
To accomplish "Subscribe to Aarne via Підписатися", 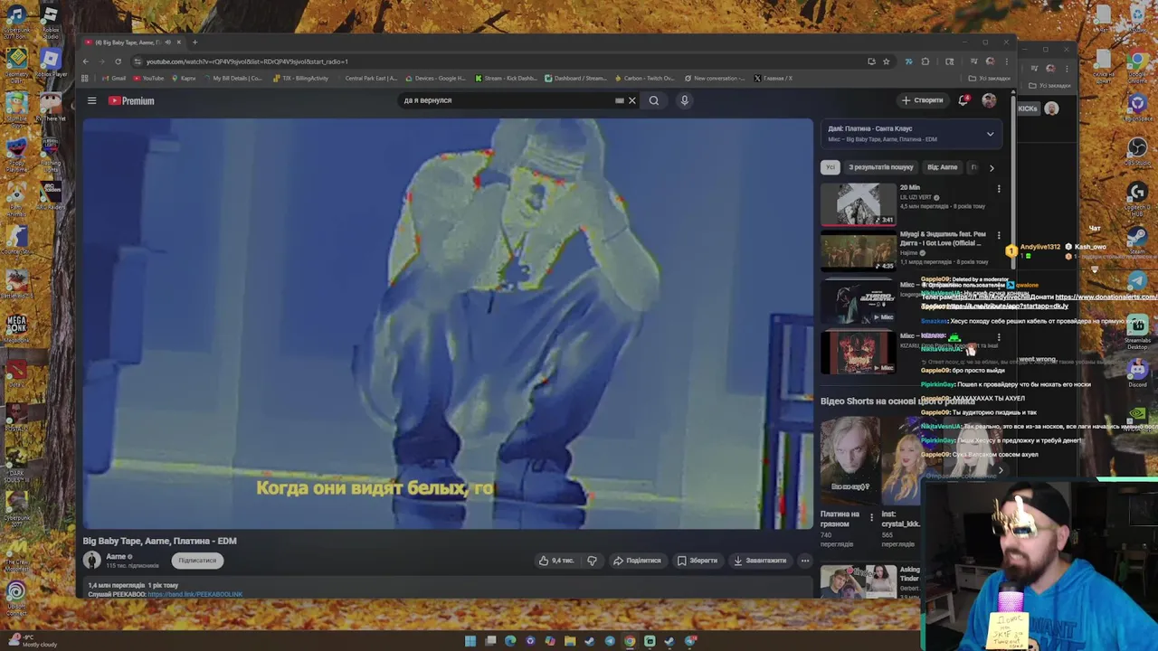I will click(x=197, y=561).
